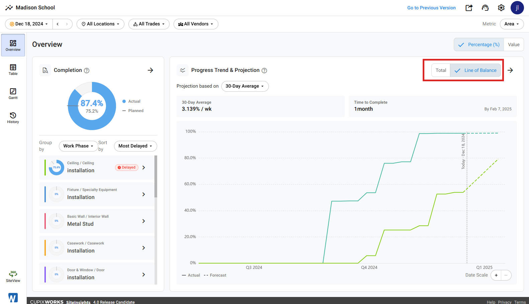This screenshot has width=529, height=304.
Task: Go to Previous Version link
Action: 431,8
